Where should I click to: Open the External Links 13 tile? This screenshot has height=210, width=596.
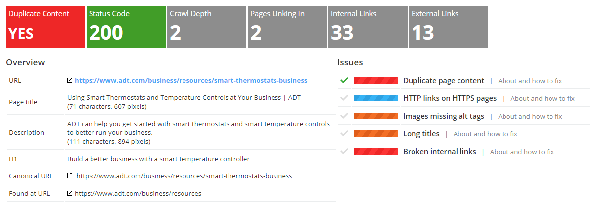(448, 27)
